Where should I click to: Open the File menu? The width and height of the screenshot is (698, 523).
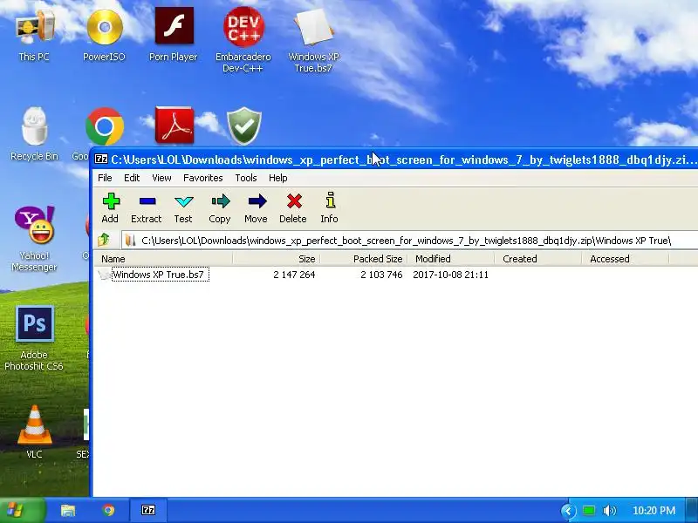[x=105, y=178]
